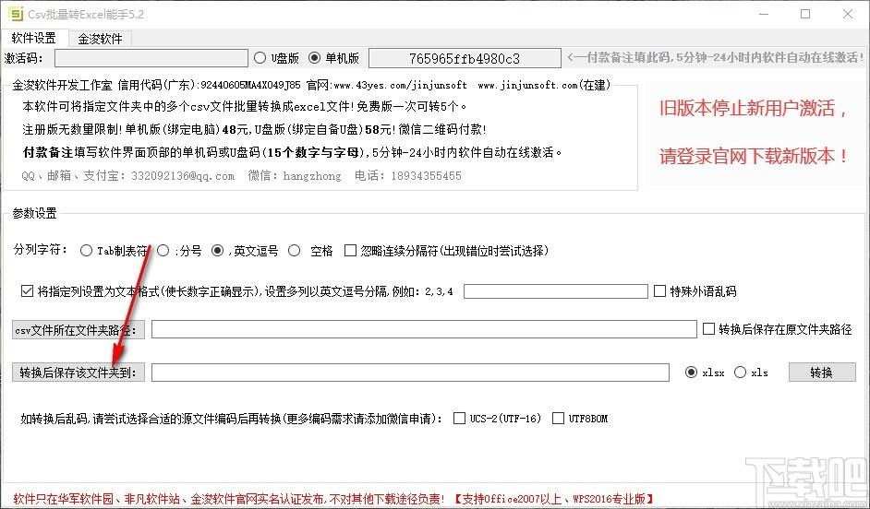
Task: Click the 转换后保存该文件夹到 button
Action: (79, 373)
